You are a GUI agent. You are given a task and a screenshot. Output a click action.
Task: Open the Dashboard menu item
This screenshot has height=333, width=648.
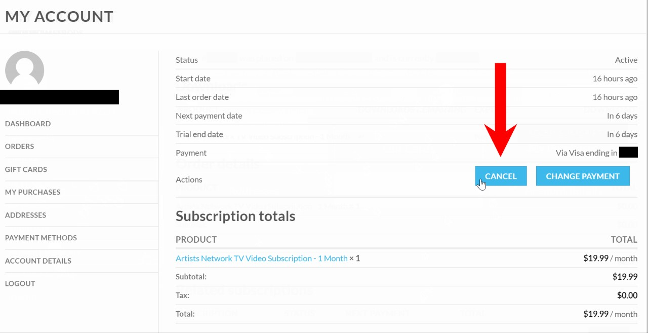tap(28, 124)
